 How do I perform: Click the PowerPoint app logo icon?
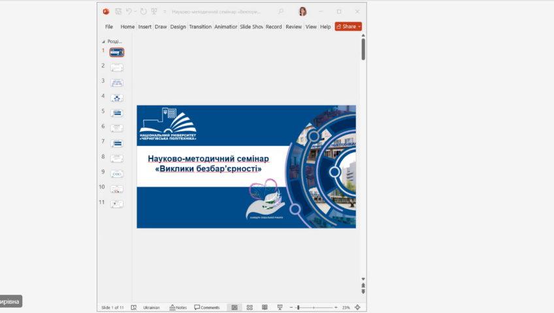[x=106, y=12]
